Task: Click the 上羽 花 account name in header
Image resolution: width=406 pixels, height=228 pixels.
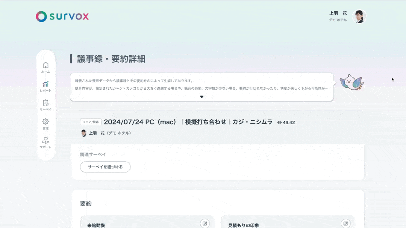Action: [338, 13]
